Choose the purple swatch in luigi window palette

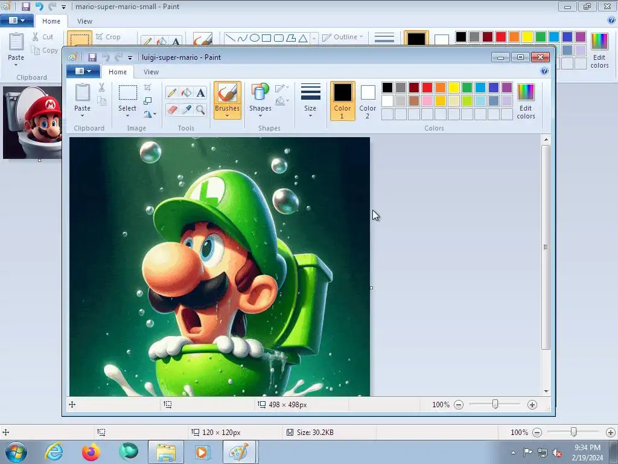[507, 87]
